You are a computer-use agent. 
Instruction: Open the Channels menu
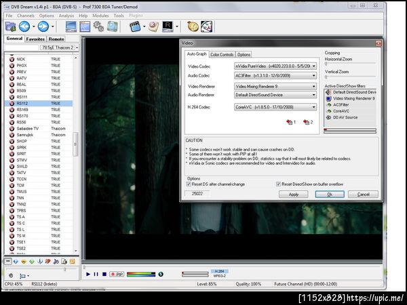pos(26,16)
